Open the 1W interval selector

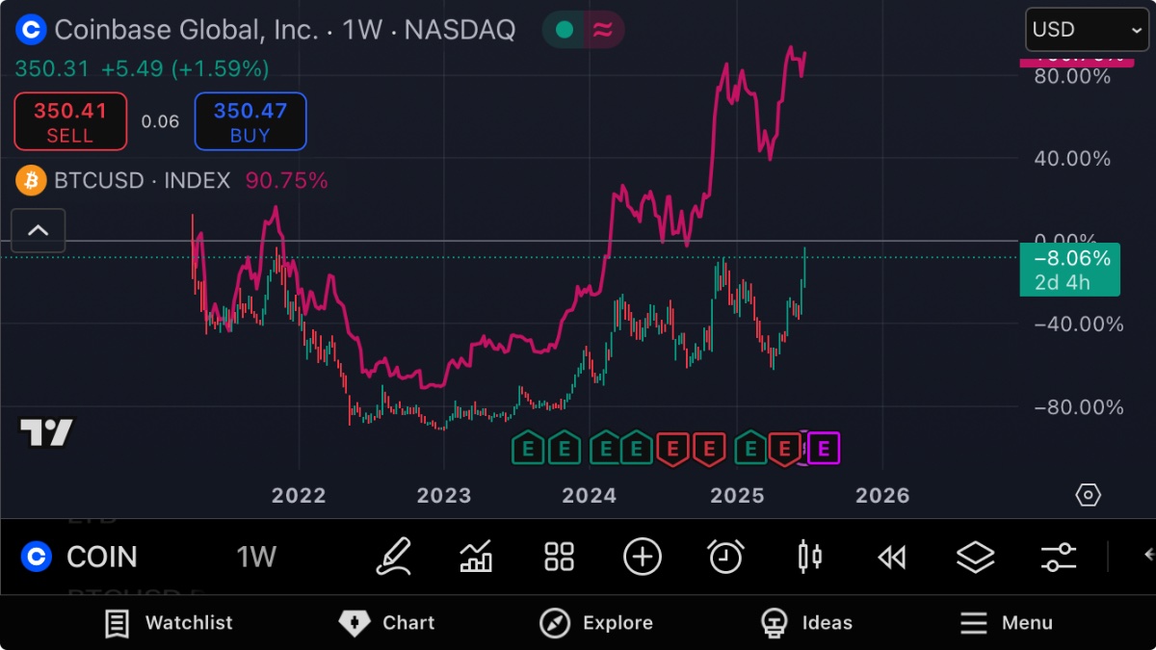point(256,557)
